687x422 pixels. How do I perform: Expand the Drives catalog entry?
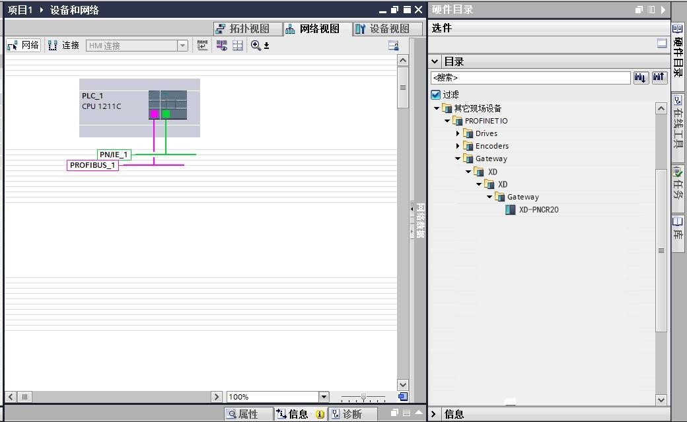pyautogui.click(x=458, y=133)
